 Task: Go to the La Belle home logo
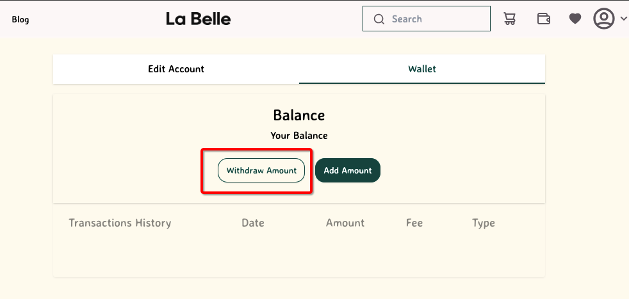(198, 19)
